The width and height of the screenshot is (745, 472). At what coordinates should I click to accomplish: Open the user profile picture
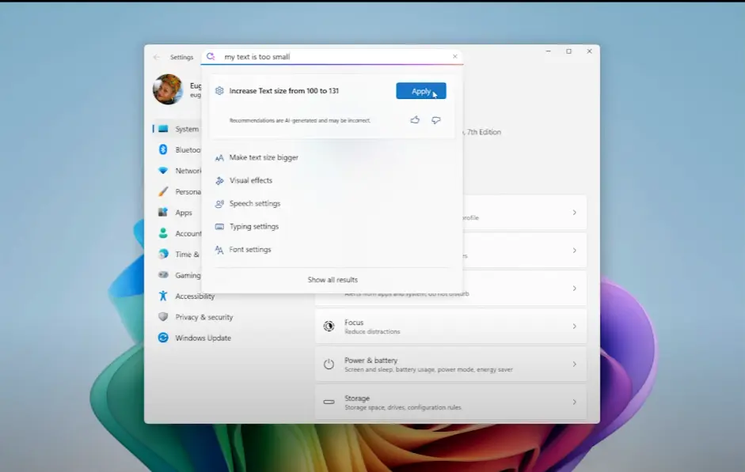pyautogui.click(x=168, y=89)
